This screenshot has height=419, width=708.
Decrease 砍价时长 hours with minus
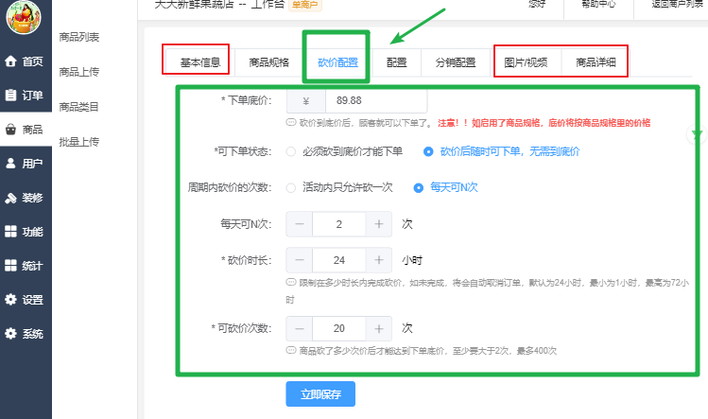pos(300,260)
